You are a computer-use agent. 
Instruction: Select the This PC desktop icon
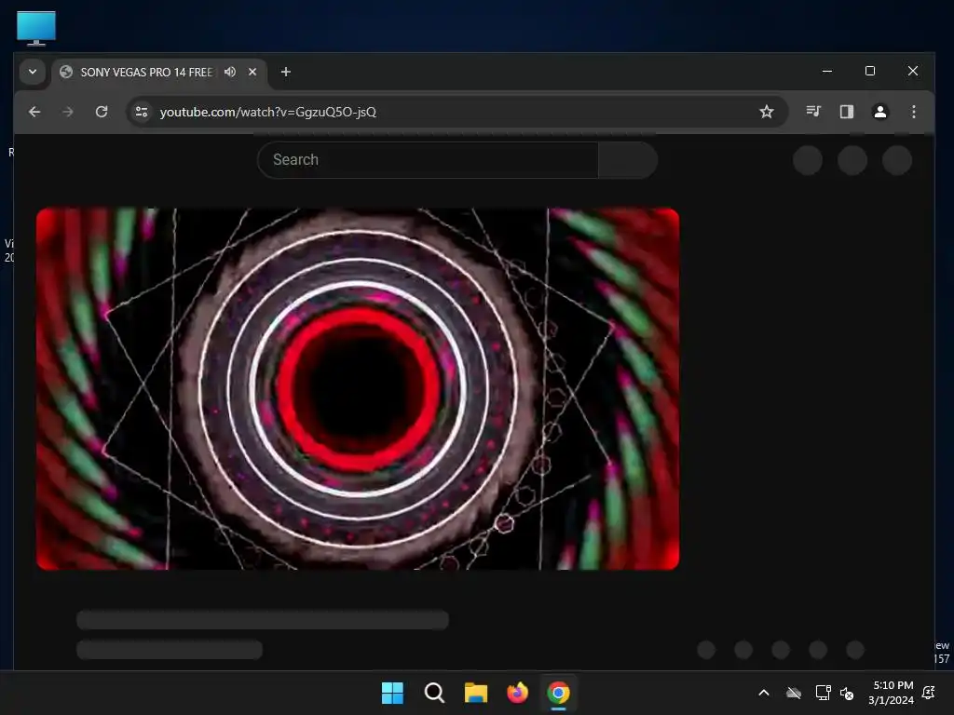[x=36, y=28]
